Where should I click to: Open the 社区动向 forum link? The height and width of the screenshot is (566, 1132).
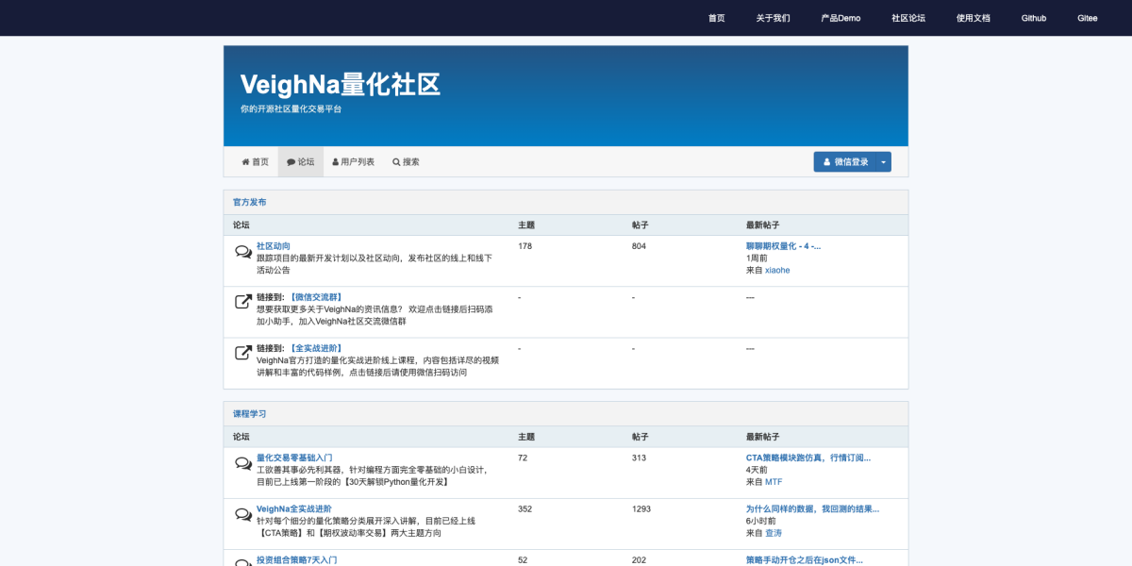(x=274, y=245)
